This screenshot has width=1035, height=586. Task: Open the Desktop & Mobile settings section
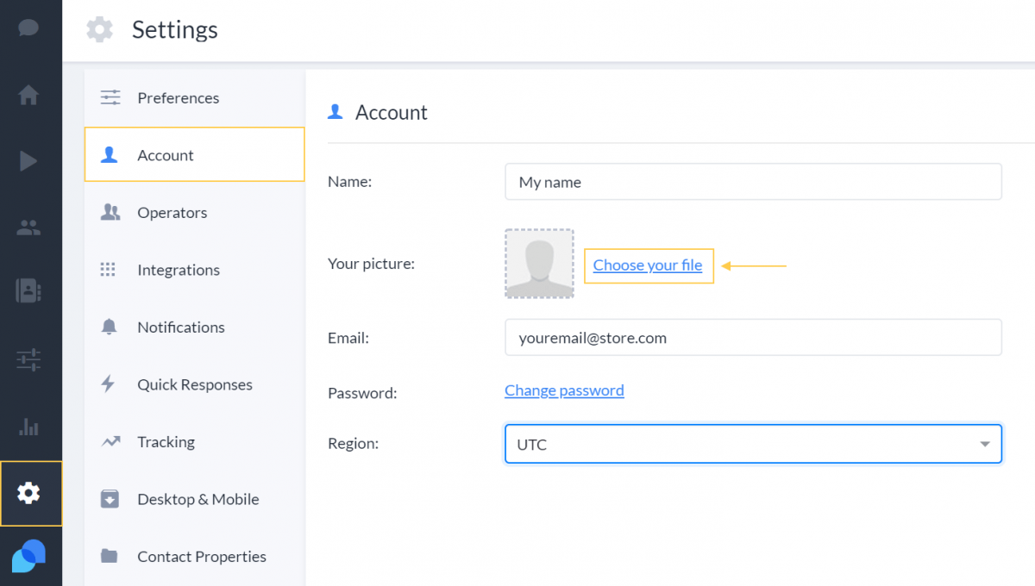pos(195,499)
